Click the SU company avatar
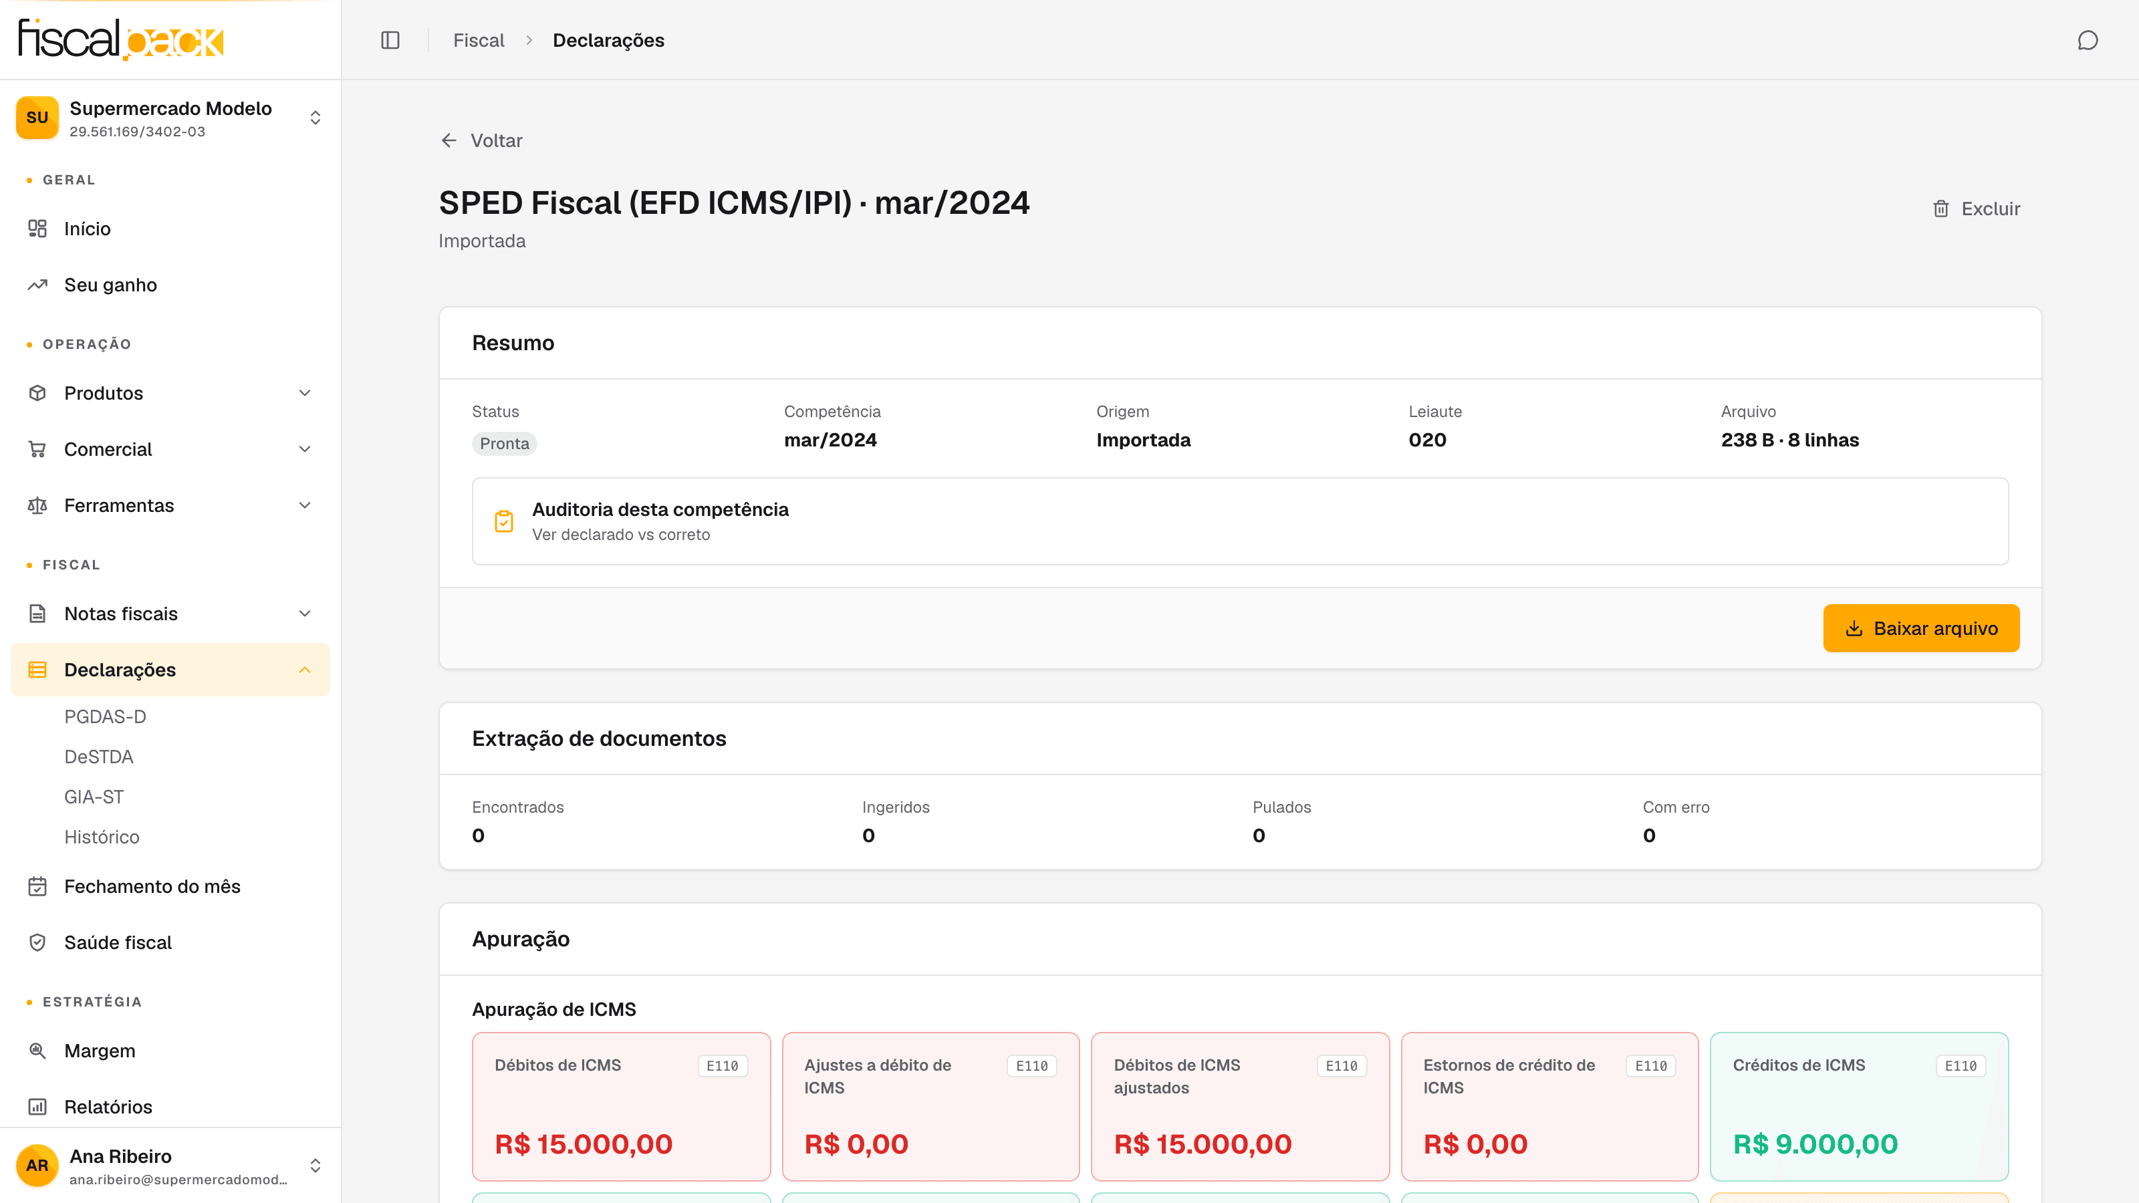The height and width of the screenshot is (1203, 2139). 37,117
